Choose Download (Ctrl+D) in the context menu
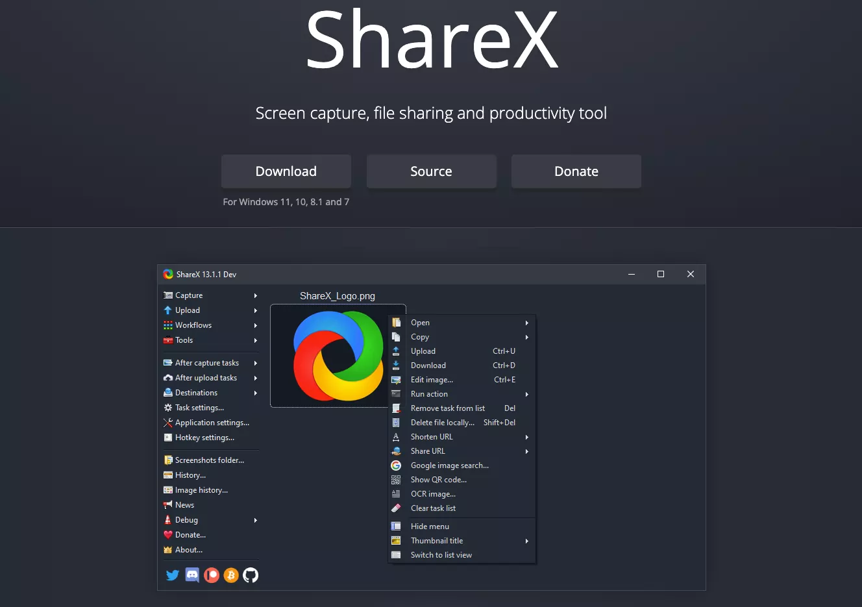Screen dimensions: 862x607 point(462,365)
